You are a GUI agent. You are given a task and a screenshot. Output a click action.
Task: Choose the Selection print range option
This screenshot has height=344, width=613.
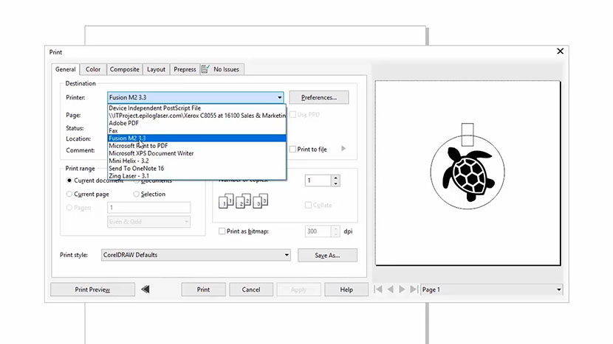pos(137,194)
